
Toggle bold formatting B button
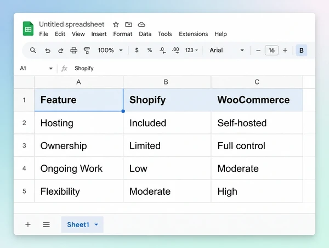pyautogui.click(x=302, y=50)
